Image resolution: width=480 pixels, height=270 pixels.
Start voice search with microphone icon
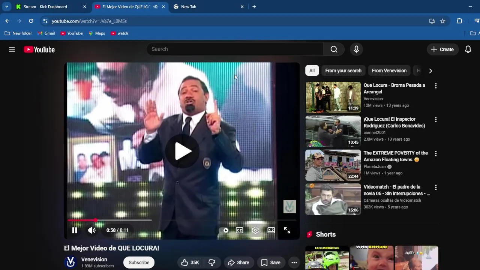pos(356,49)
